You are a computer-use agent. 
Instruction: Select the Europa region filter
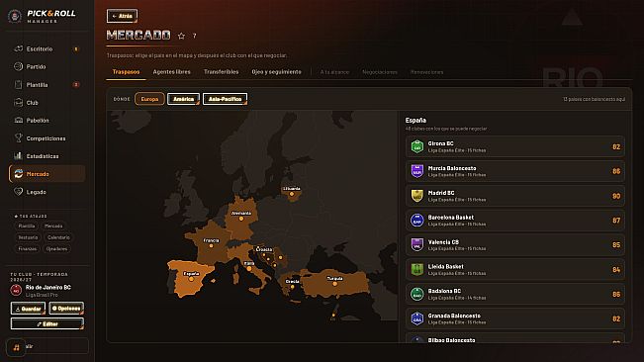tap(149, 99)
